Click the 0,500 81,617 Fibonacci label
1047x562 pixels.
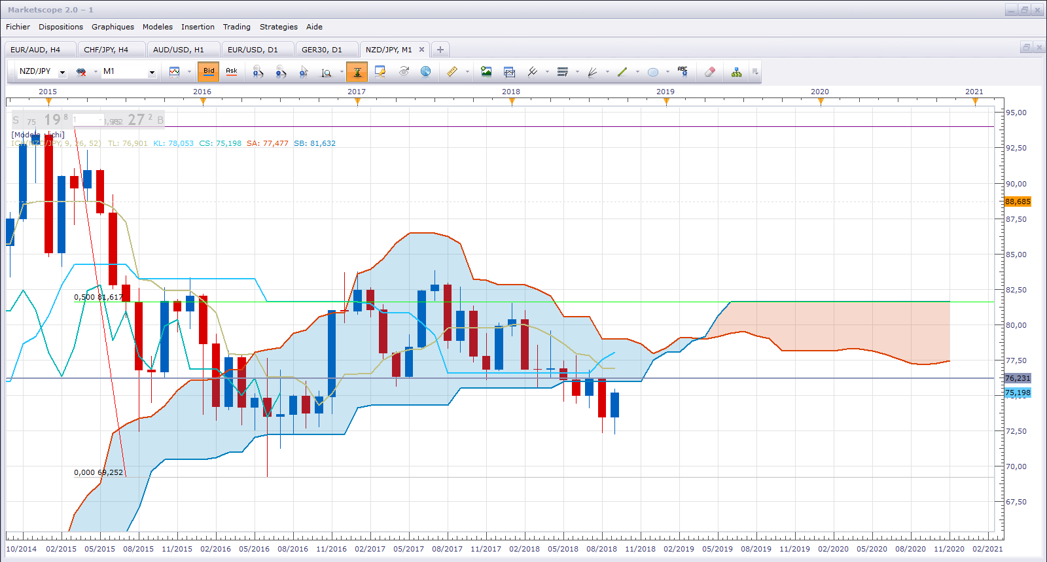[98, 297]
